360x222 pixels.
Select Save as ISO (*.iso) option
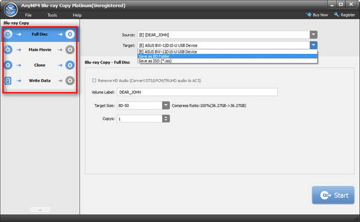click(227, 61)
